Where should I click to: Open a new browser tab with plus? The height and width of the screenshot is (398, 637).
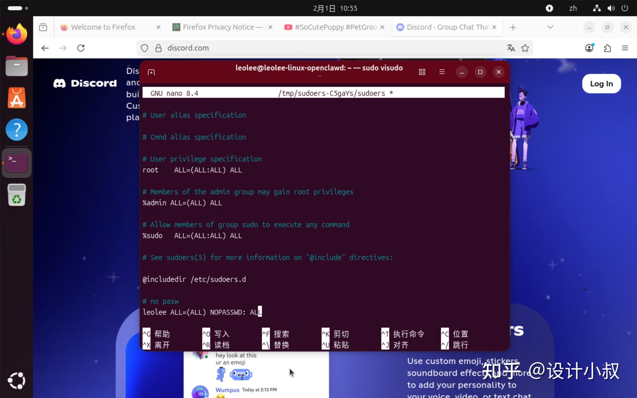click(513, 27)
